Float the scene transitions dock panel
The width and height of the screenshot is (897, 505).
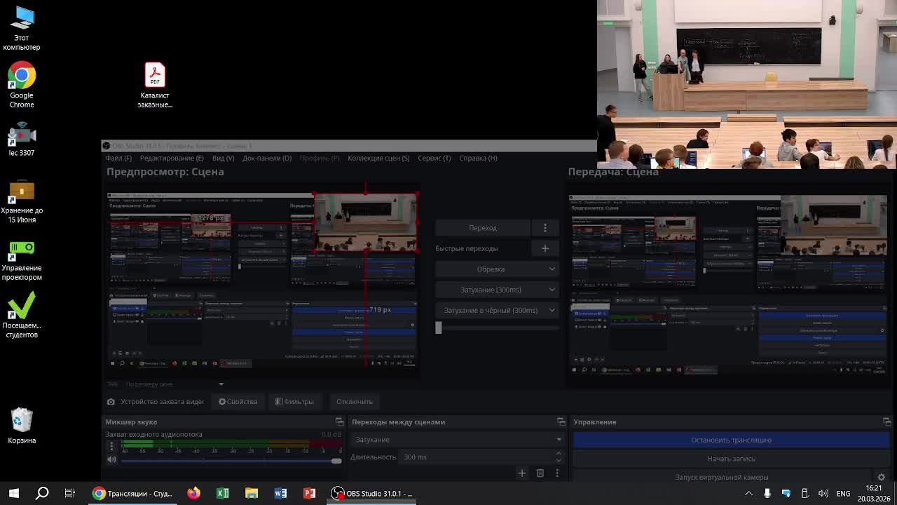pos(561,422)
